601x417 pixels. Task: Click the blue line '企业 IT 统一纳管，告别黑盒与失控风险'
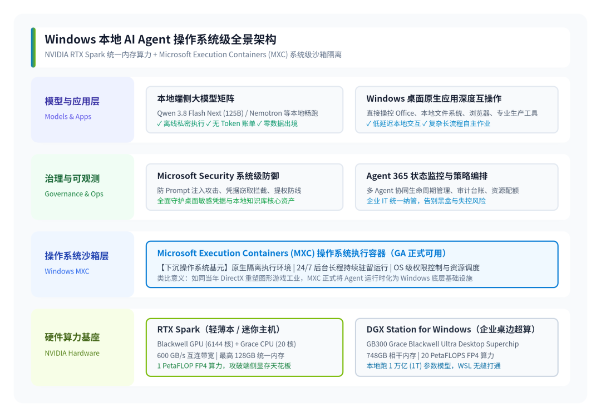coord(426,201)
